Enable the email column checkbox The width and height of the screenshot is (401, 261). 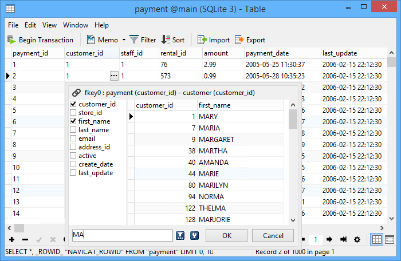click(73, 139)
